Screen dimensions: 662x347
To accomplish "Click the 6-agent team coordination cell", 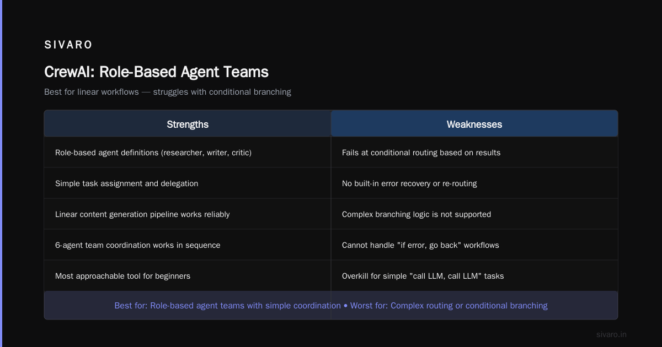I will pyautogui.click(x=188, y=245).
